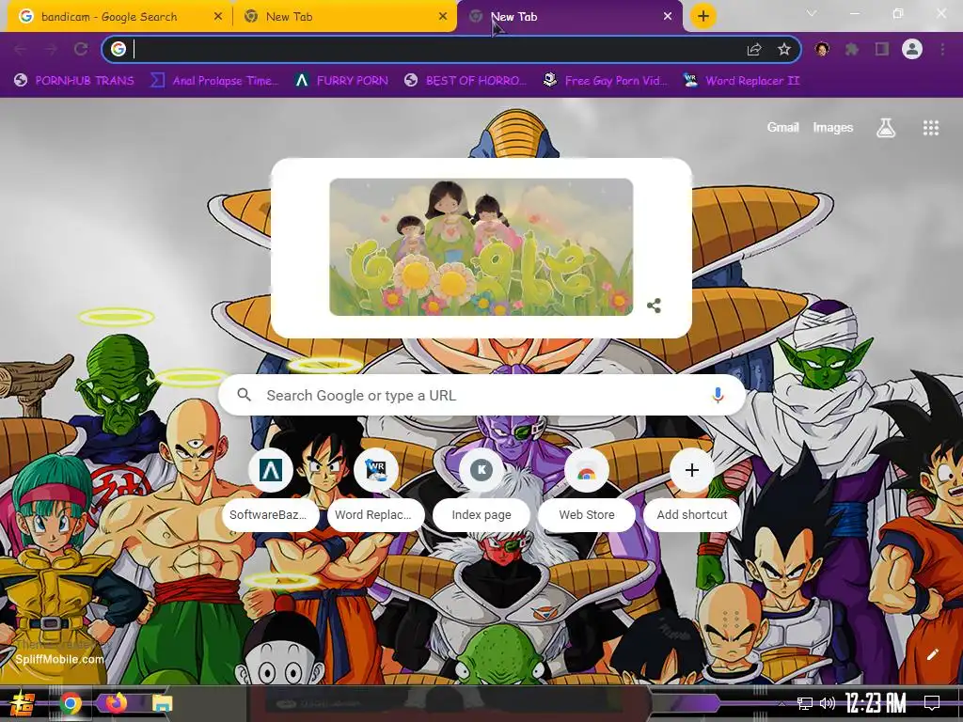Open the Word Replacer shortcut tile
The image size is (963, 722).
[x=376, y=489]
